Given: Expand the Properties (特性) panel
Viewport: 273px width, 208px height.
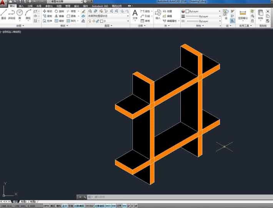Looking at the screenshot, I should [x=200, y=26].
